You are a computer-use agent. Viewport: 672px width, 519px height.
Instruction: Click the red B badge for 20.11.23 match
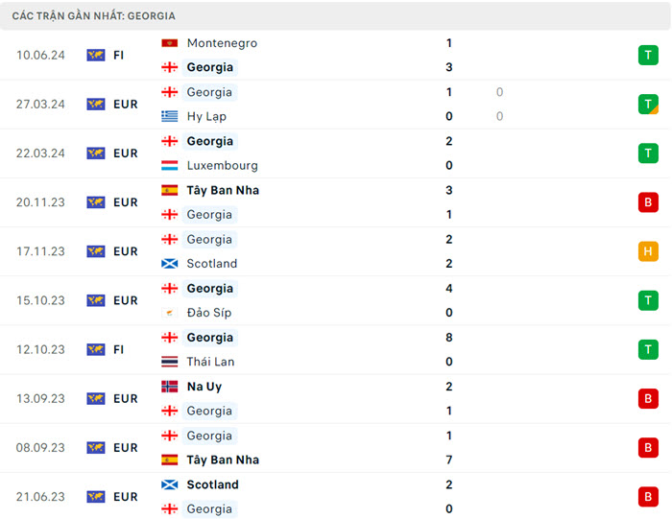point(648,202)
